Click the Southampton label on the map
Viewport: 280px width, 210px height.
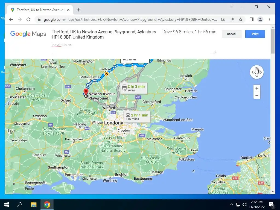point(59,167)
